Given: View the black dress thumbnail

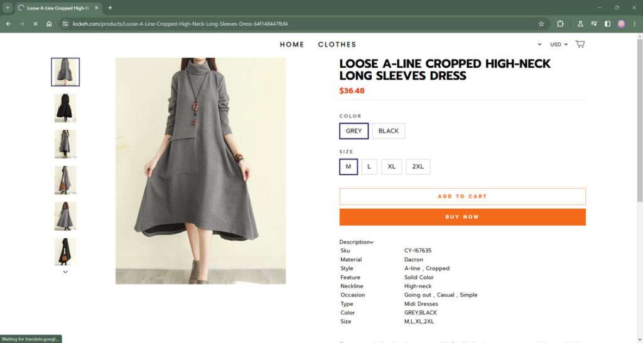Looking at the screenshot, I should tap(65, 108).
